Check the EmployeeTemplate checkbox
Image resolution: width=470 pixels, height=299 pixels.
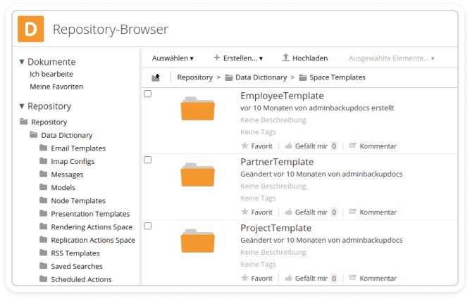point(148,94)
